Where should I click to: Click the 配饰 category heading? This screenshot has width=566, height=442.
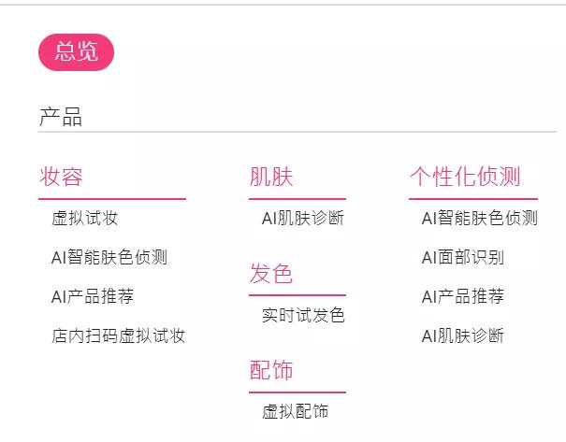[271, 370]
